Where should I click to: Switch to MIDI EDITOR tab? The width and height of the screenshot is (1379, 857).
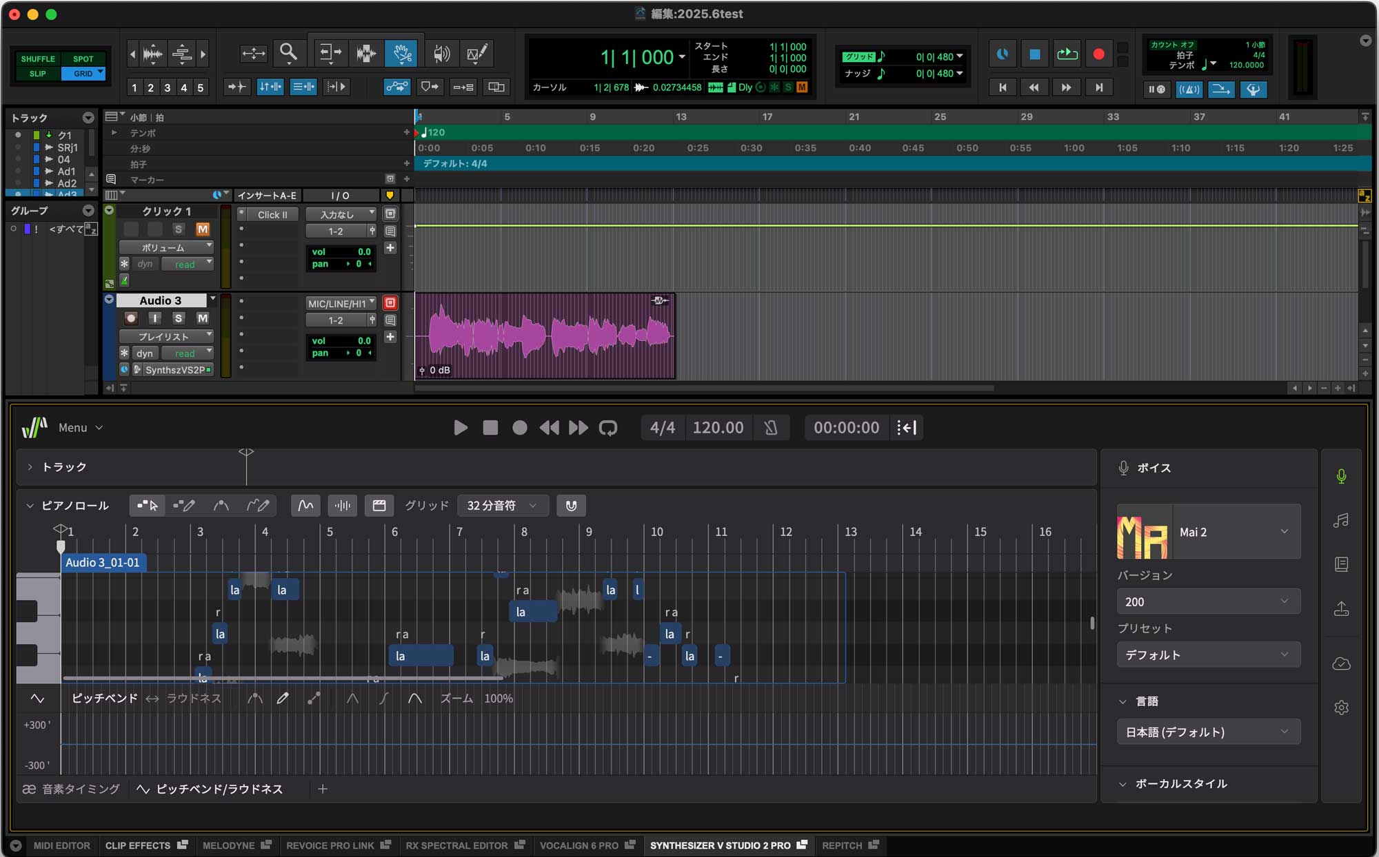pyautogui.click(x=61, y=846)
